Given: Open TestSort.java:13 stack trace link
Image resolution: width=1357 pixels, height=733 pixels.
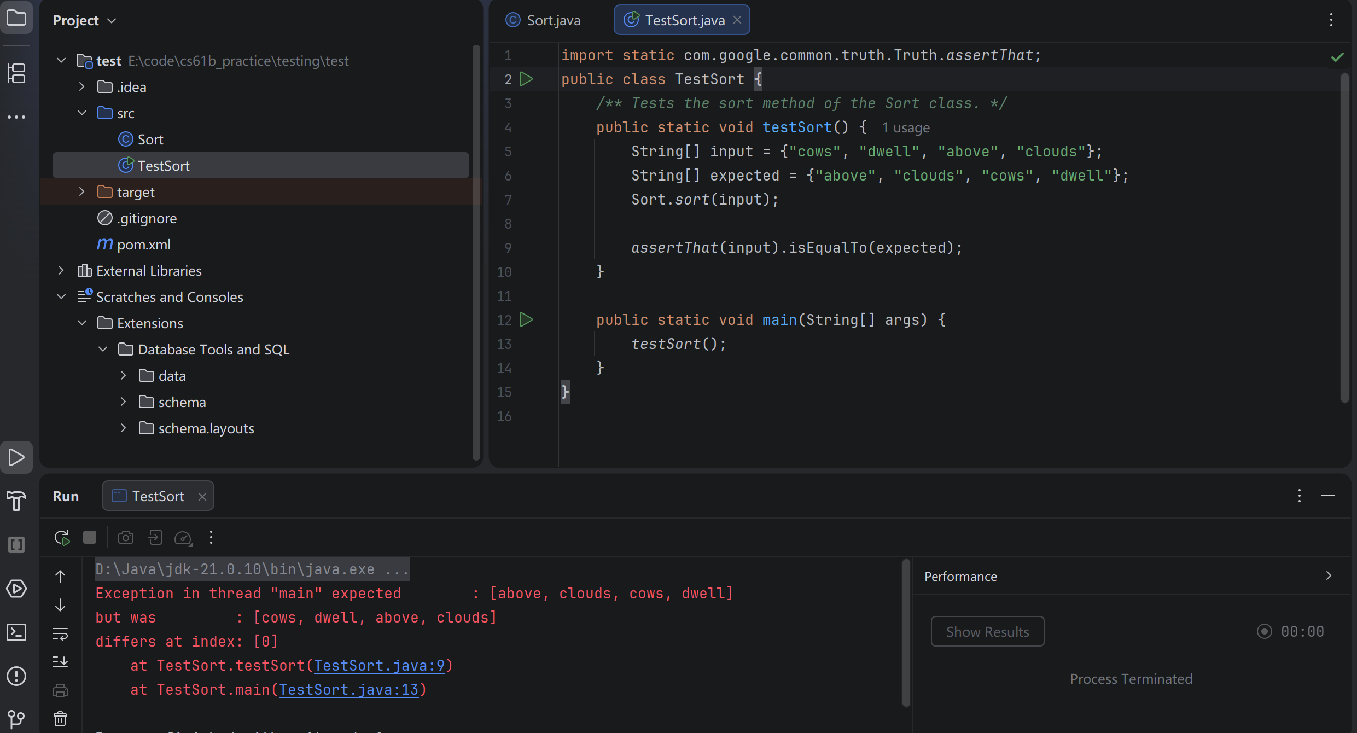Looking at the screenshot, I should [x=349, y=690].
